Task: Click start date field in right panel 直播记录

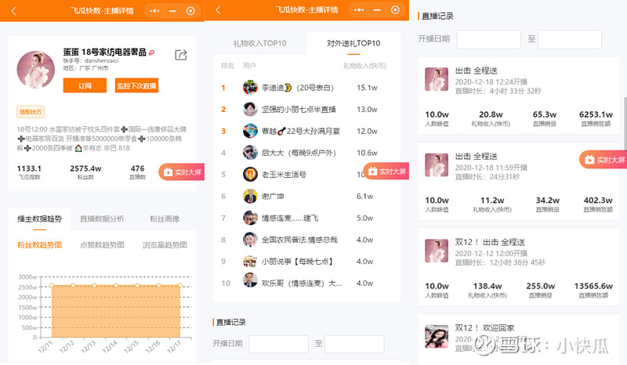Action: point(488,39)
